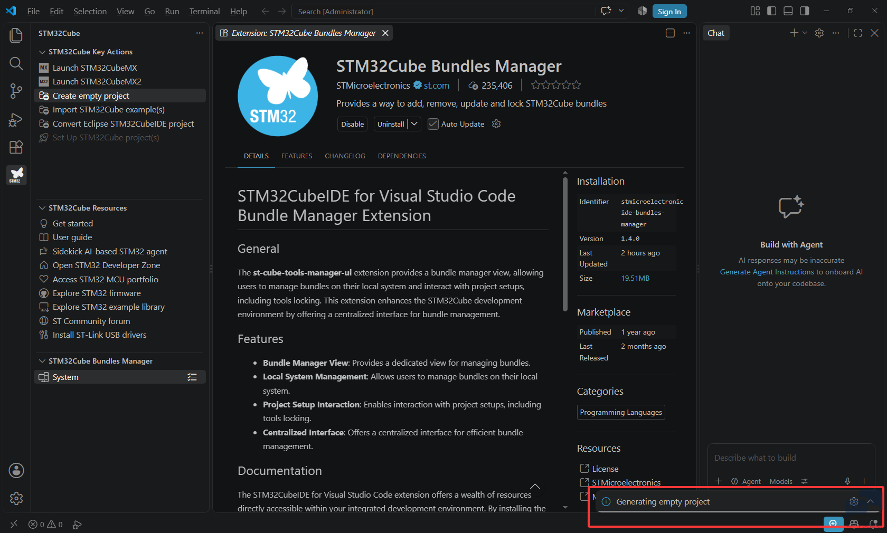Start voice input with the microphone icon
Viewport: 887px width, 533px height.
847,481
